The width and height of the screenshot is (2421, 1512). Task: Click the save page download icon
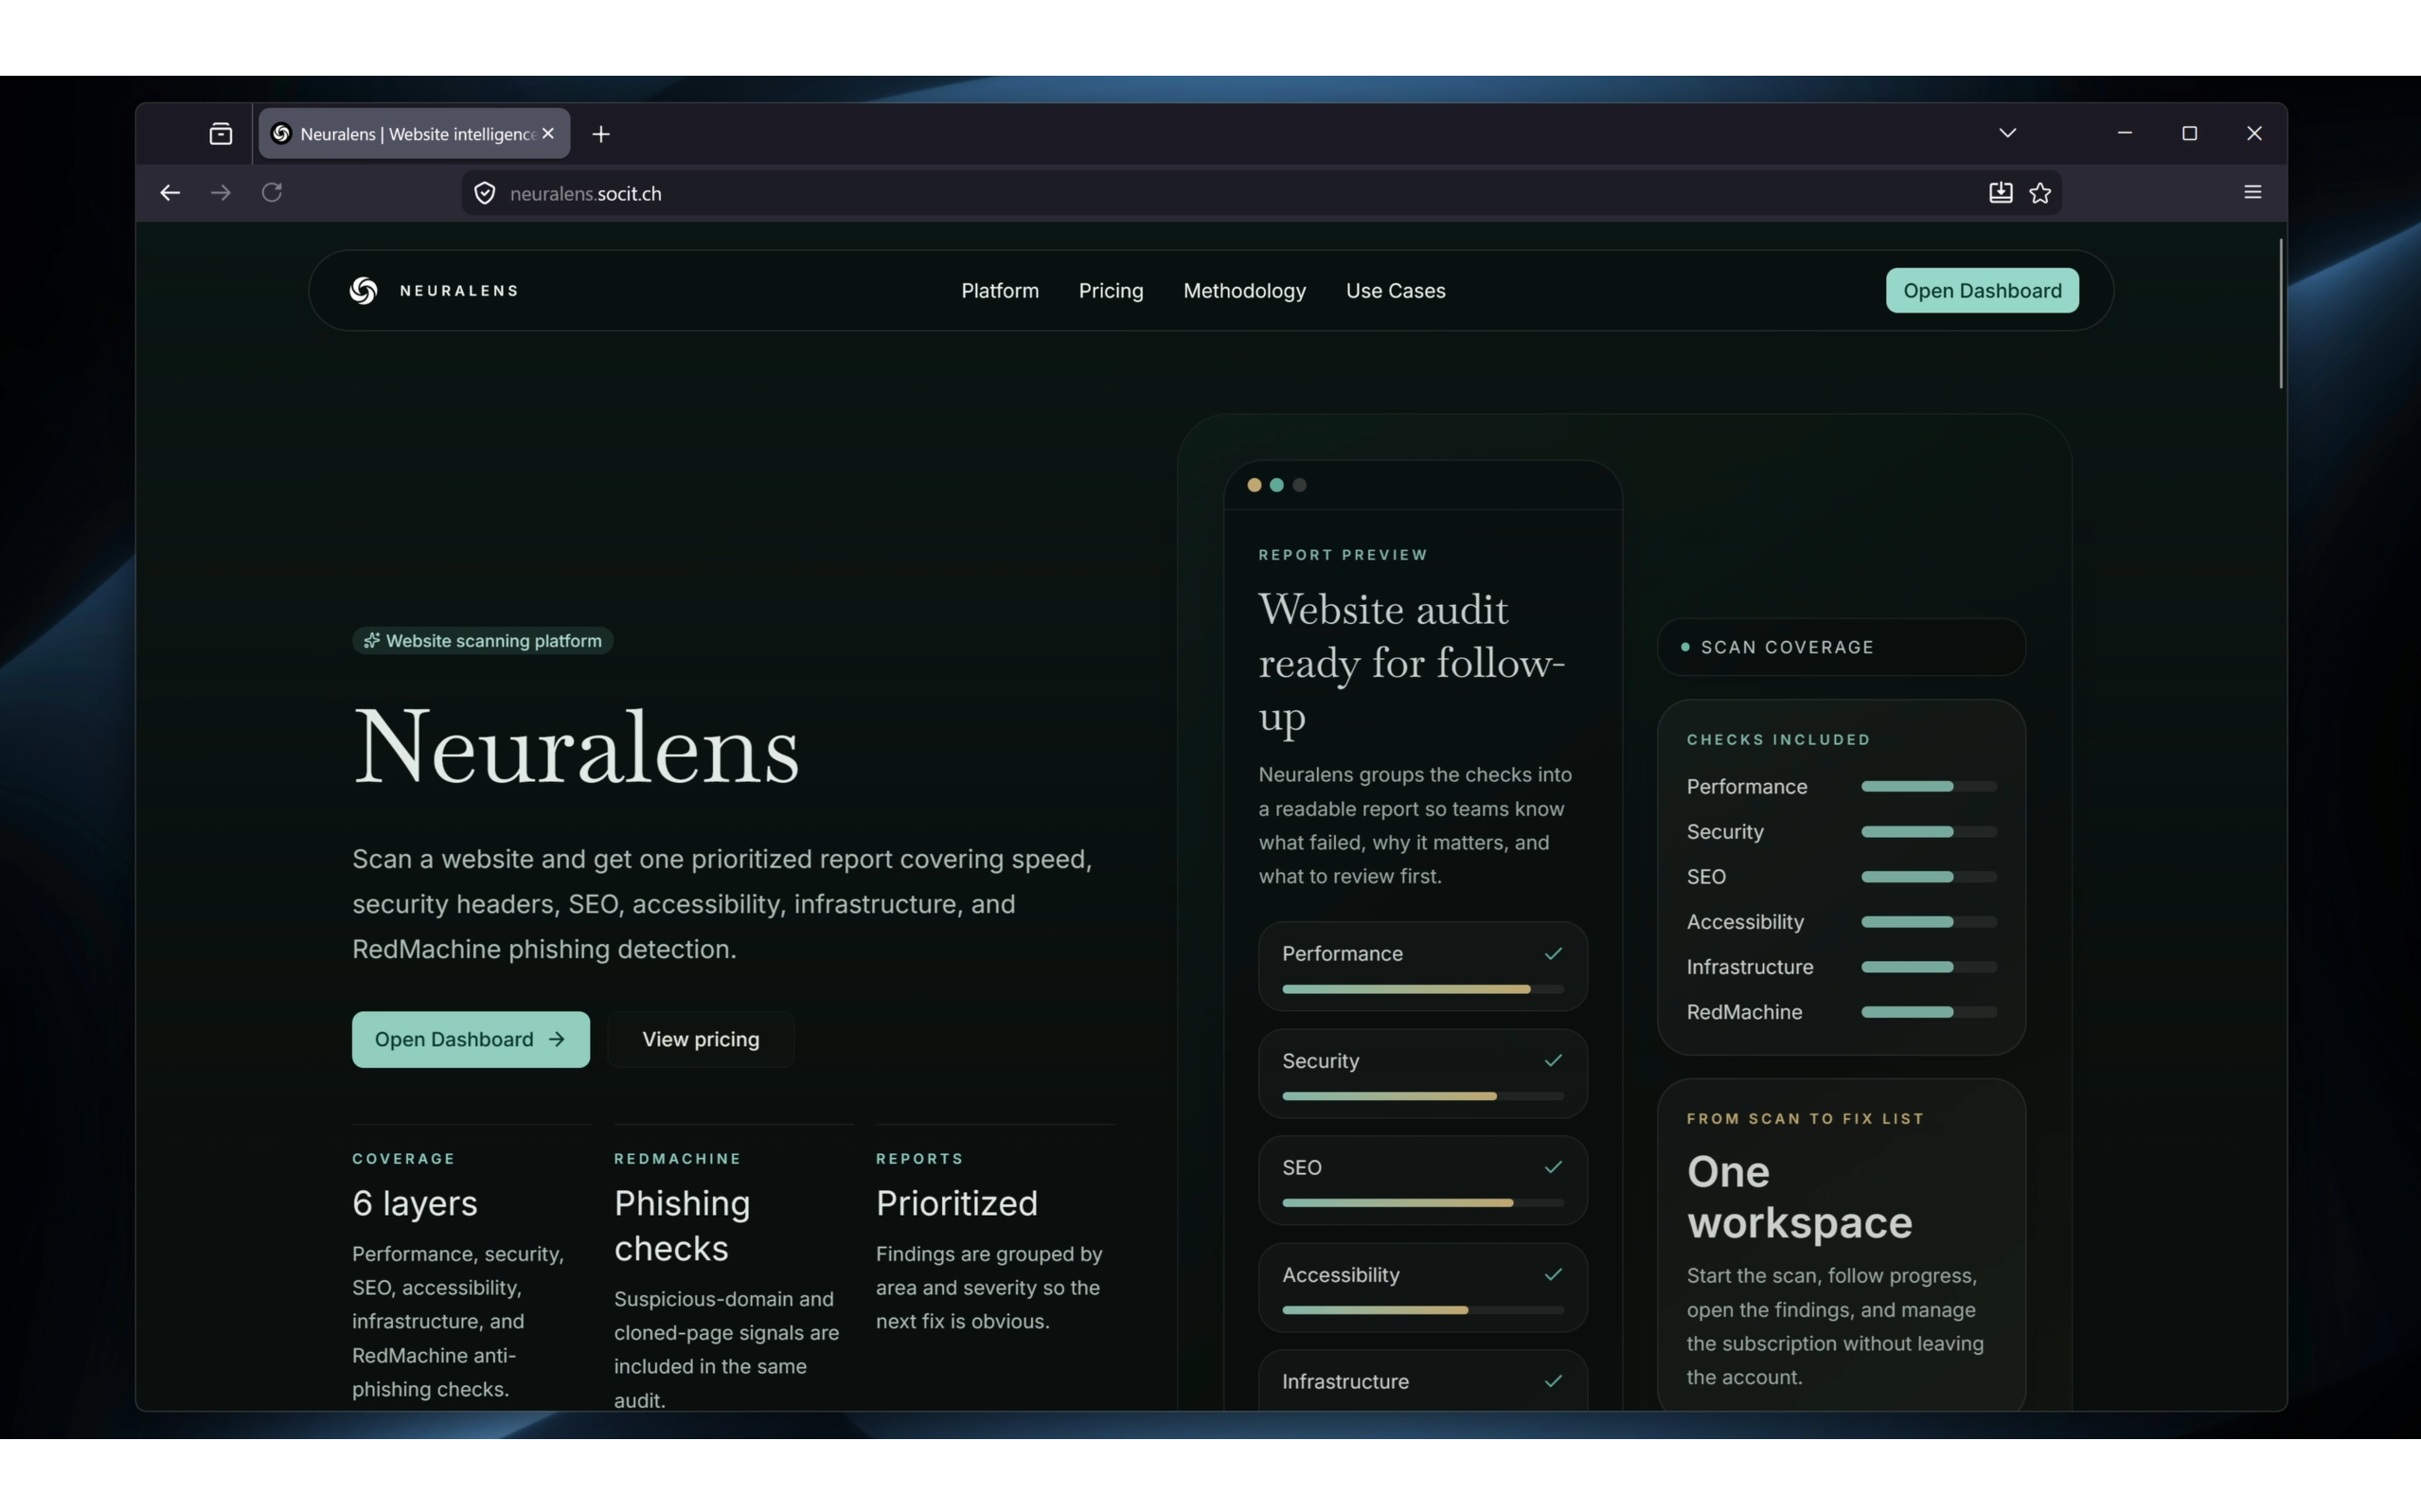(2000, 193)
